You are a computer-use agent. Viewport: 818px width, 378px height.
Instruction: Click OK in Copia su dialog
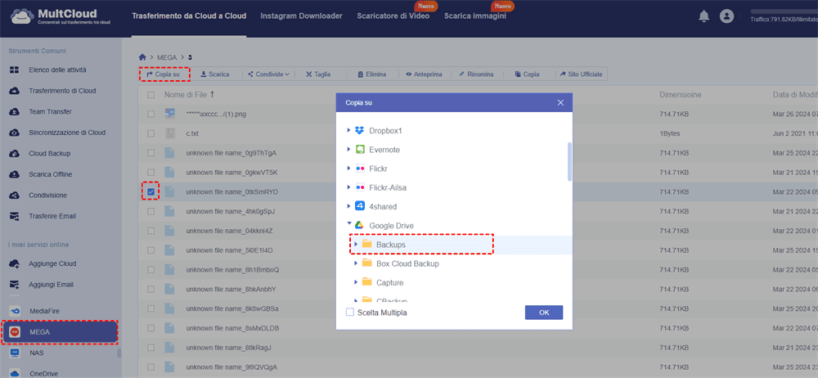pos(544,313)
